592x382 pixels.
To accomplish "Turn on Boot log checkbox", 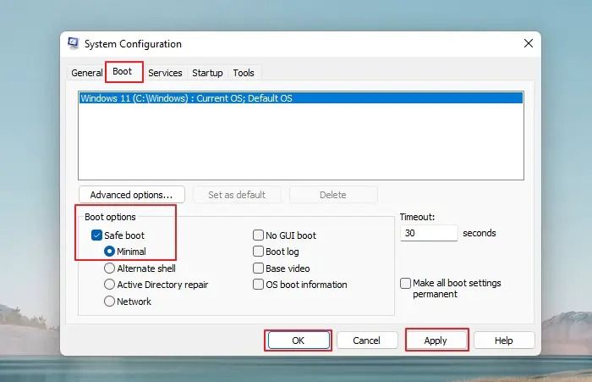I will pyautogui.click(x=259, y=252).
